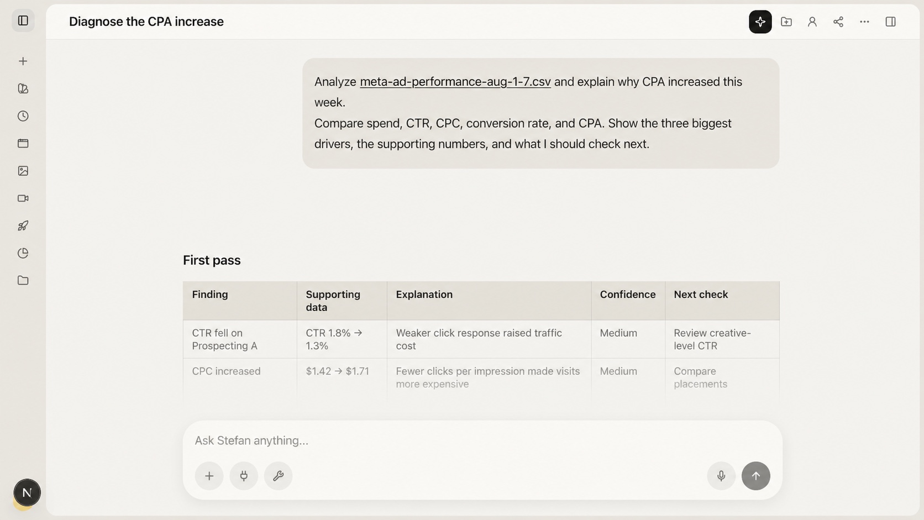Image resolution: width=924 pixels, height=520 pixels.
Task: Click the Explanation column header
Action: pos(489,301)
